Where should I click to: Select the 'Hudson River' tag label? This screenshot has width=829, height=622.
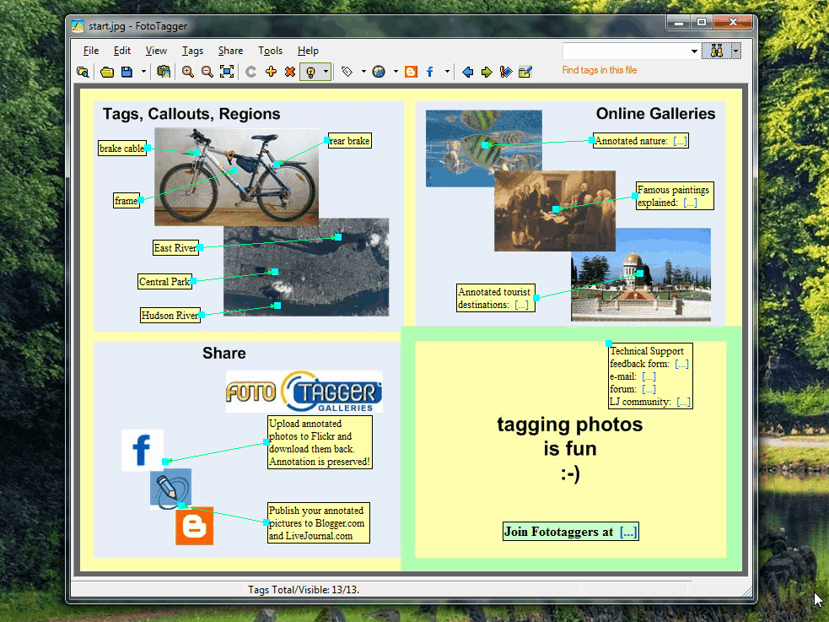(170, 316)
